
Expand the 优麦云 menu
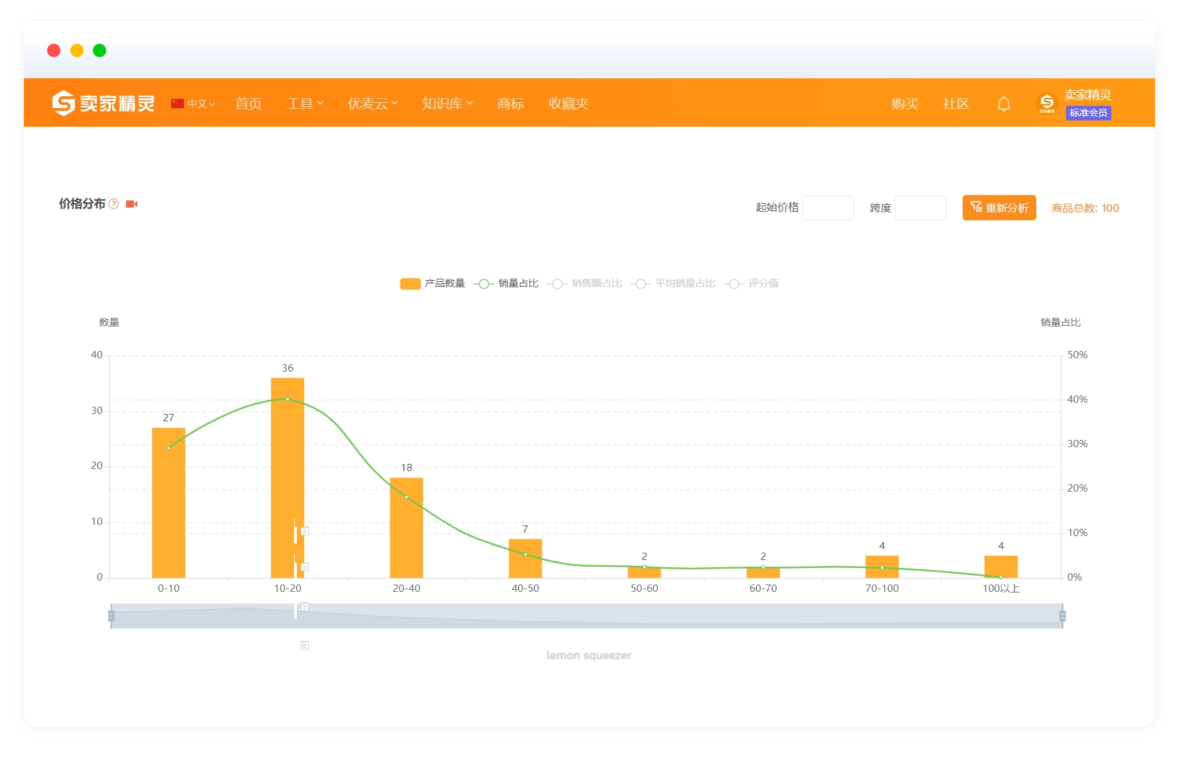point(372,104)
